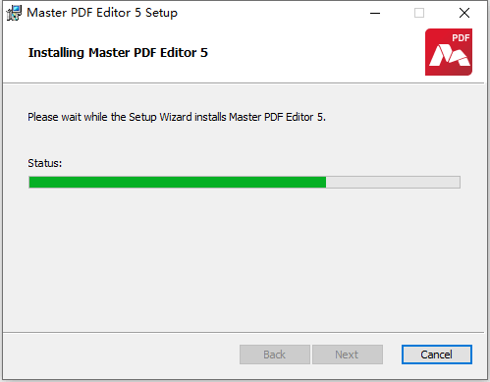The height and width of the screenshot is (382, 490).
Task: Click the leading edge of the green progress fill
Action: point(325,182)
